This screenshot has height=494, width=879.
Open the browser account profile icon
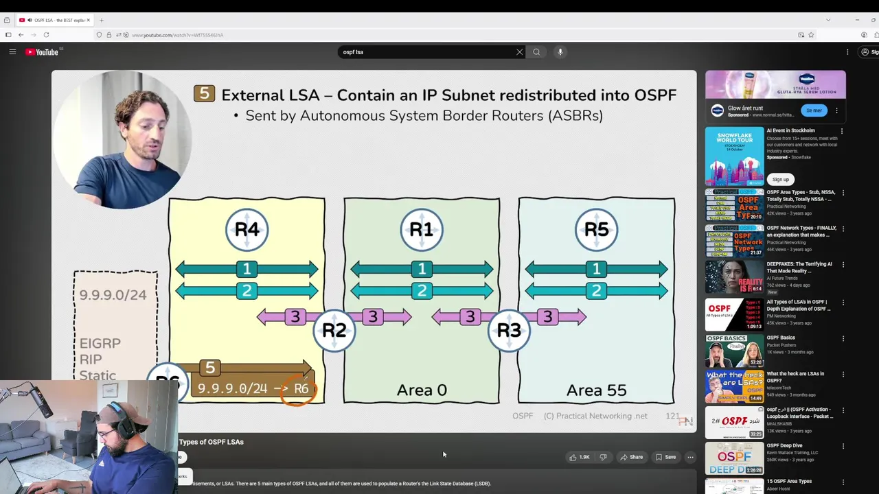(x=864, y=35)
